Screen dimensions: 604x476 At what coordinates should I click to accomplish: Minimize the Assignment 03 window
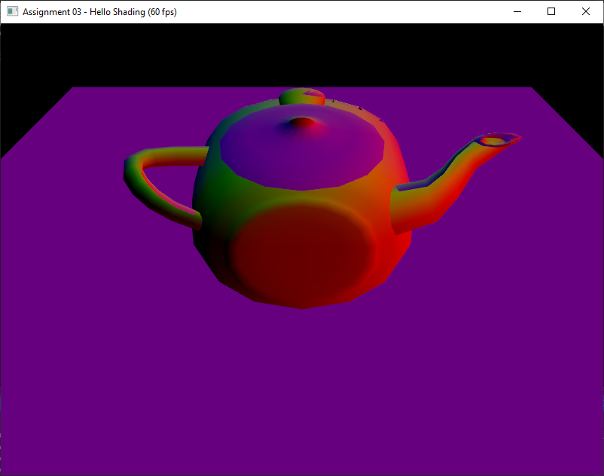(517, 11)
